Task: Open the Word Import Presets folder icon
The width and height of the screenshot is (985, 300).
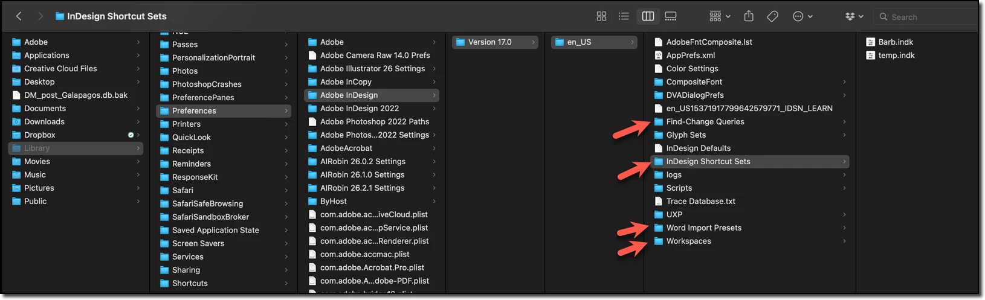Action: [659, 228]
